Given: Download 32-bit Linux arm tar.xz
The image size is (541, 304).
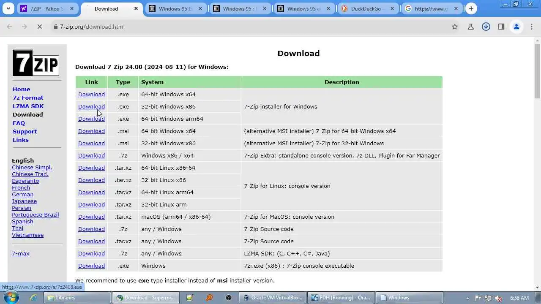Looking at the screenshot, I should pyautogui.click(x=91, y=204).
